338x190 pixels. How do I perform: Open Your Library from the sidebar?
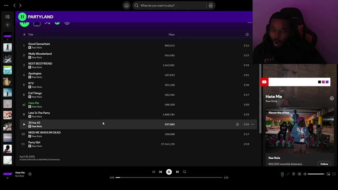click(7, 17)
